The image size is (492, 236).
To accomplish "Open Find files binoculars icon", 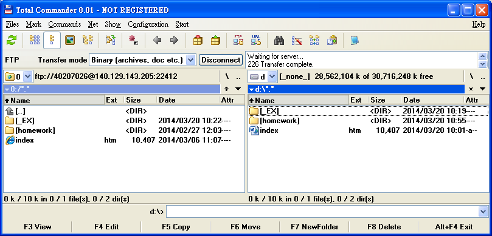I will (279, 40).
